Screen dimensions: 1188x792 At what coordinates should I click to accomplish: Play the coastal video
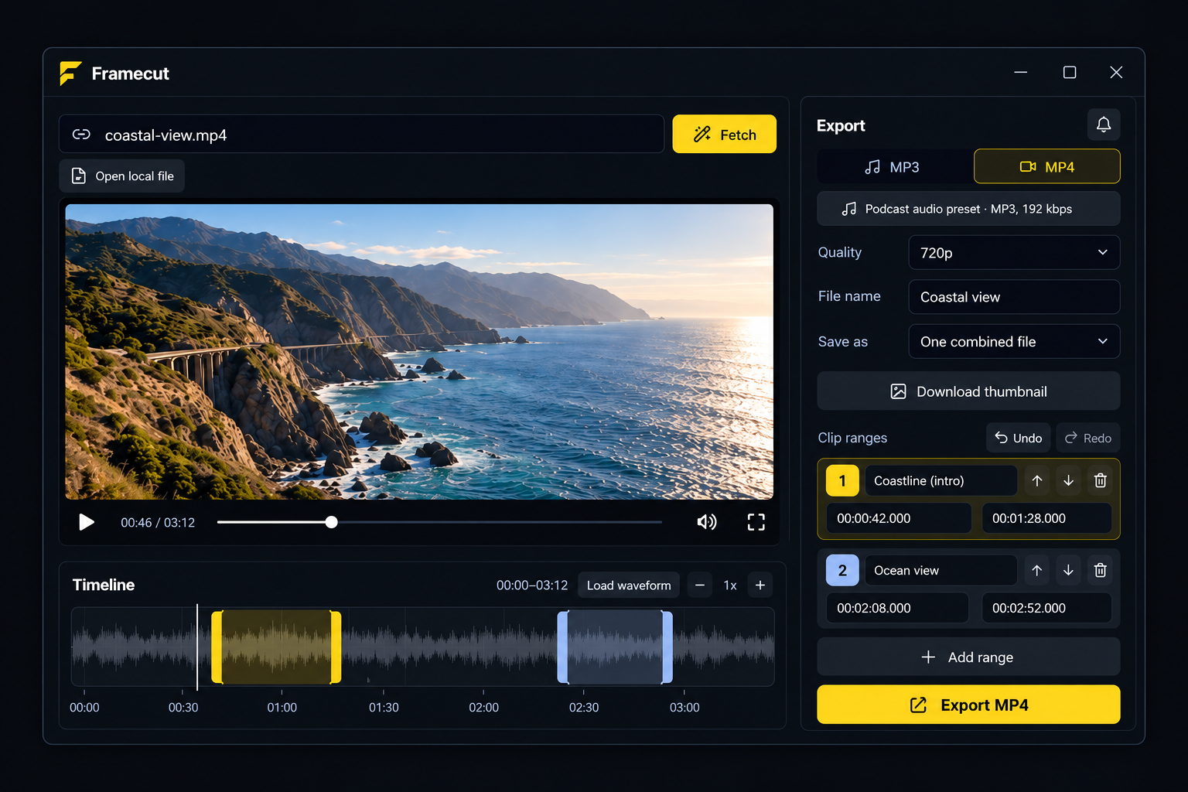(87, 522)
